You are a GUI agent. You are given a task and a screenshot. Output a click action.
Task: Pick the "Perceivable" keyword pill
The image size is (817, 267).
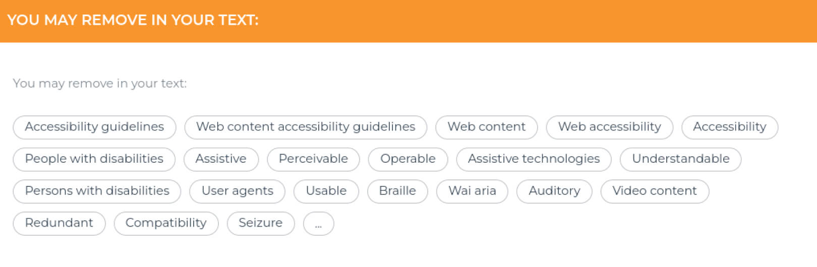(313, 159)
